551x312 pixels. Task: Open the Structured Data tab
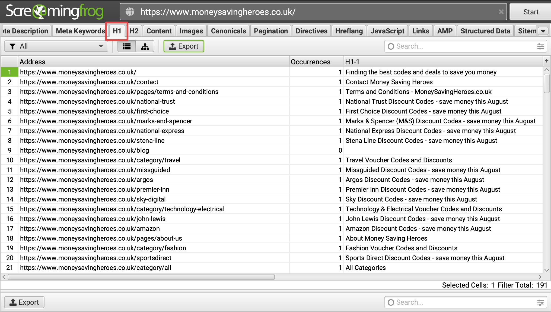485,31
